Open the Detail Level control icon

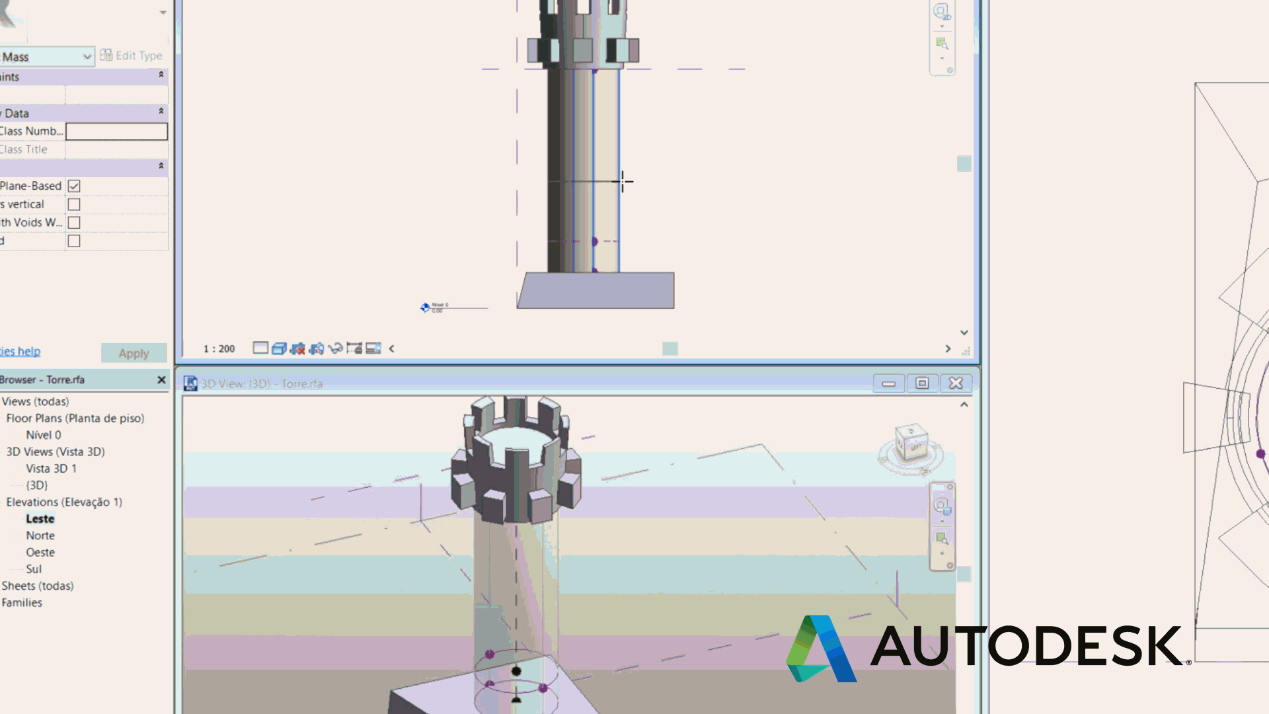click(x=260, y=348)
